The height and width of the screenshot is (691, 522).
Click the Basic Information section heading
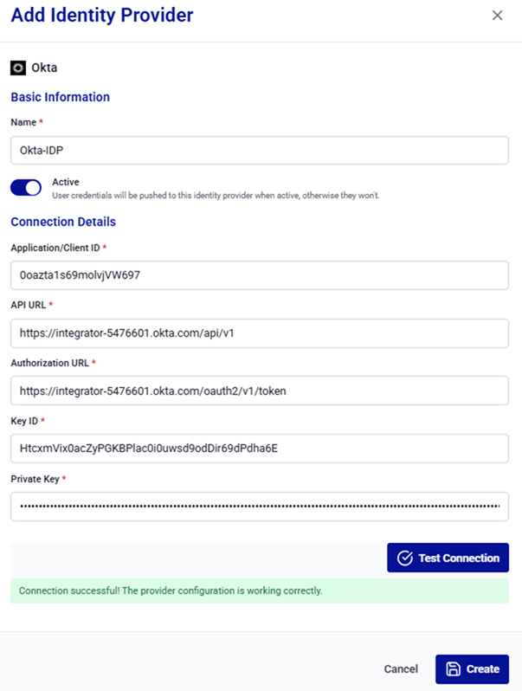click(61, 97)
